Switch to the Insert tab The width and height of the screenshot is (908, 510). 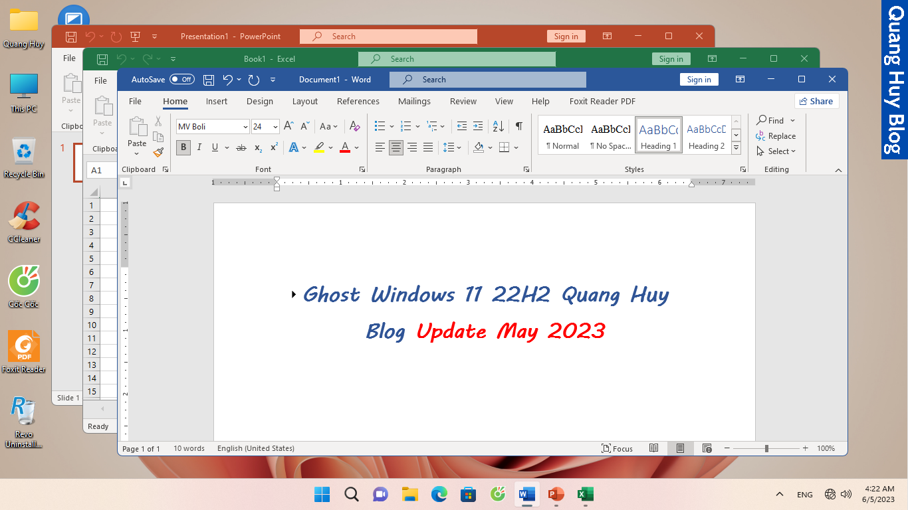[x=217, y=102]
